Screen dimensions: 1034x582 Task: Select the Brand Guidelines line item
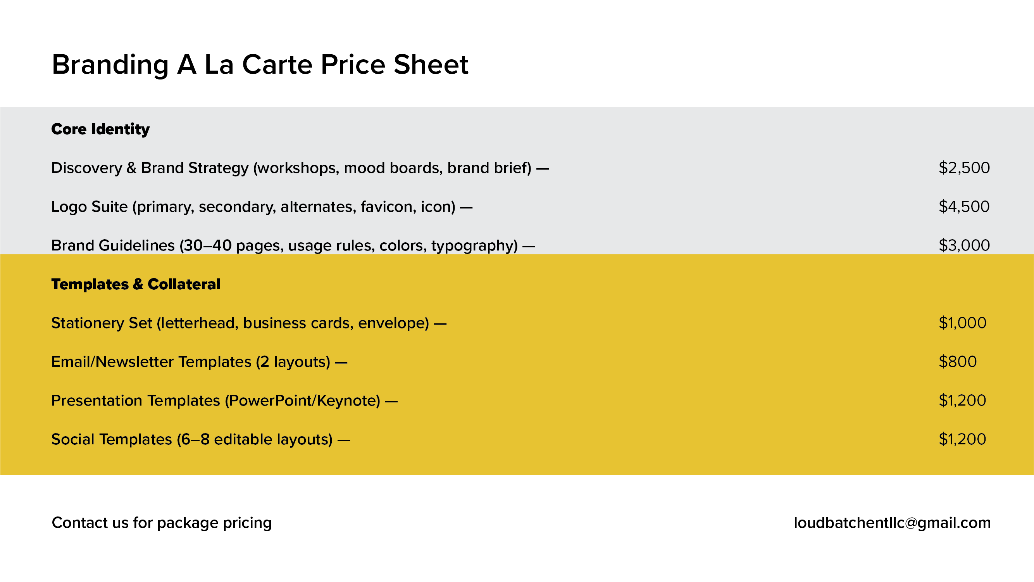(293, 245)
